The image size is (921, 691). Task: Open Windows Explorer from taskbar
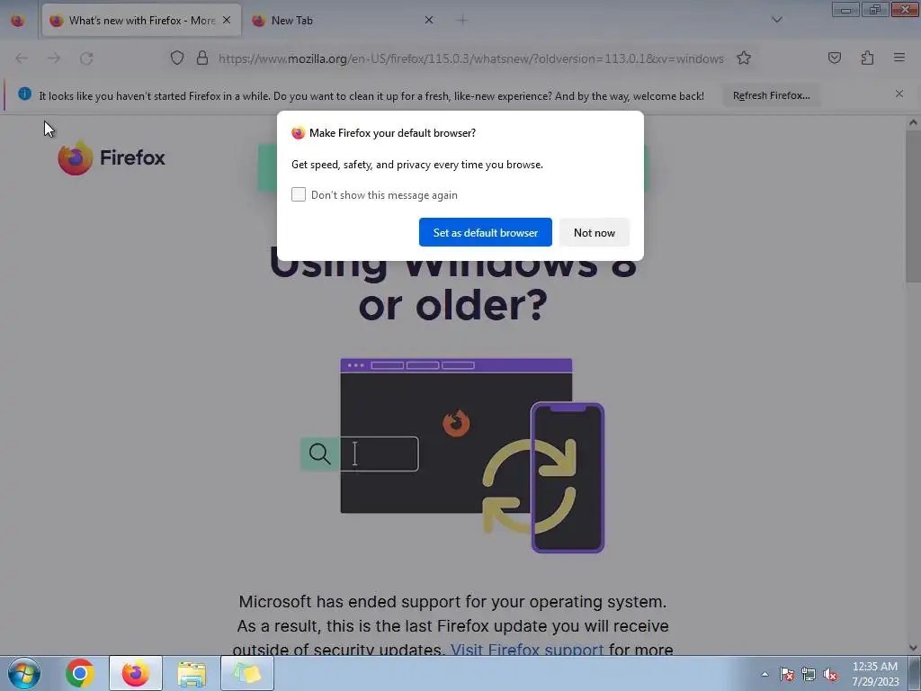192,674
